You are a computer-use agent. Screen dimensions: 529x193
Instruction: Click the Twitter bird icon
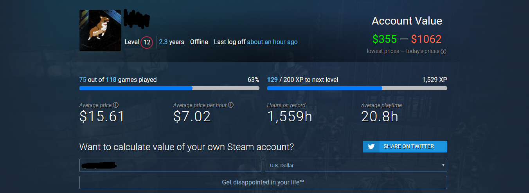tap(371, 147)
